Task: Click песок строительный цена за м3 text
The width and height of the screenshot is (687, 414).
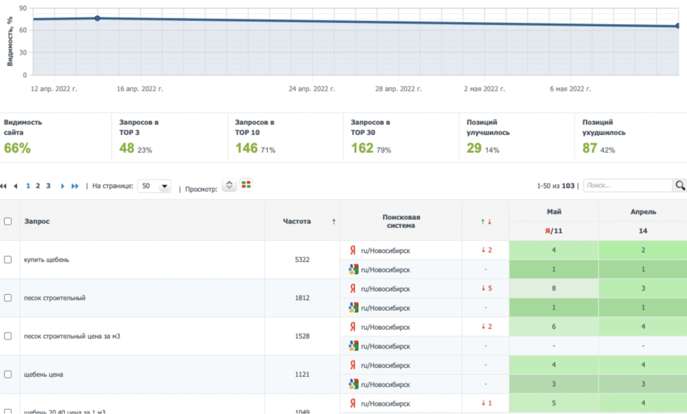Action: tap(72, 336)
